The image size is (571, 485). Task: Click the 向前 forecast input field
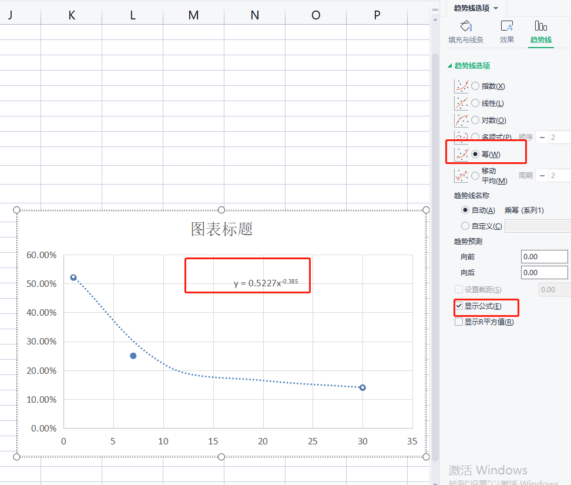pyautogui.click(x=544, y=256)
